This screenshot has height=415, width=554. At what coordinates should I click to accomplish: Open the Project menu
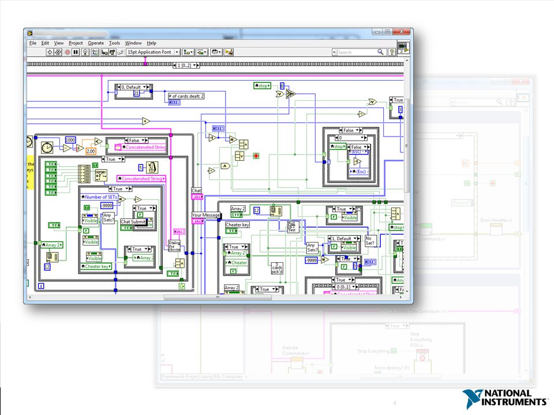tap(76, 43)
